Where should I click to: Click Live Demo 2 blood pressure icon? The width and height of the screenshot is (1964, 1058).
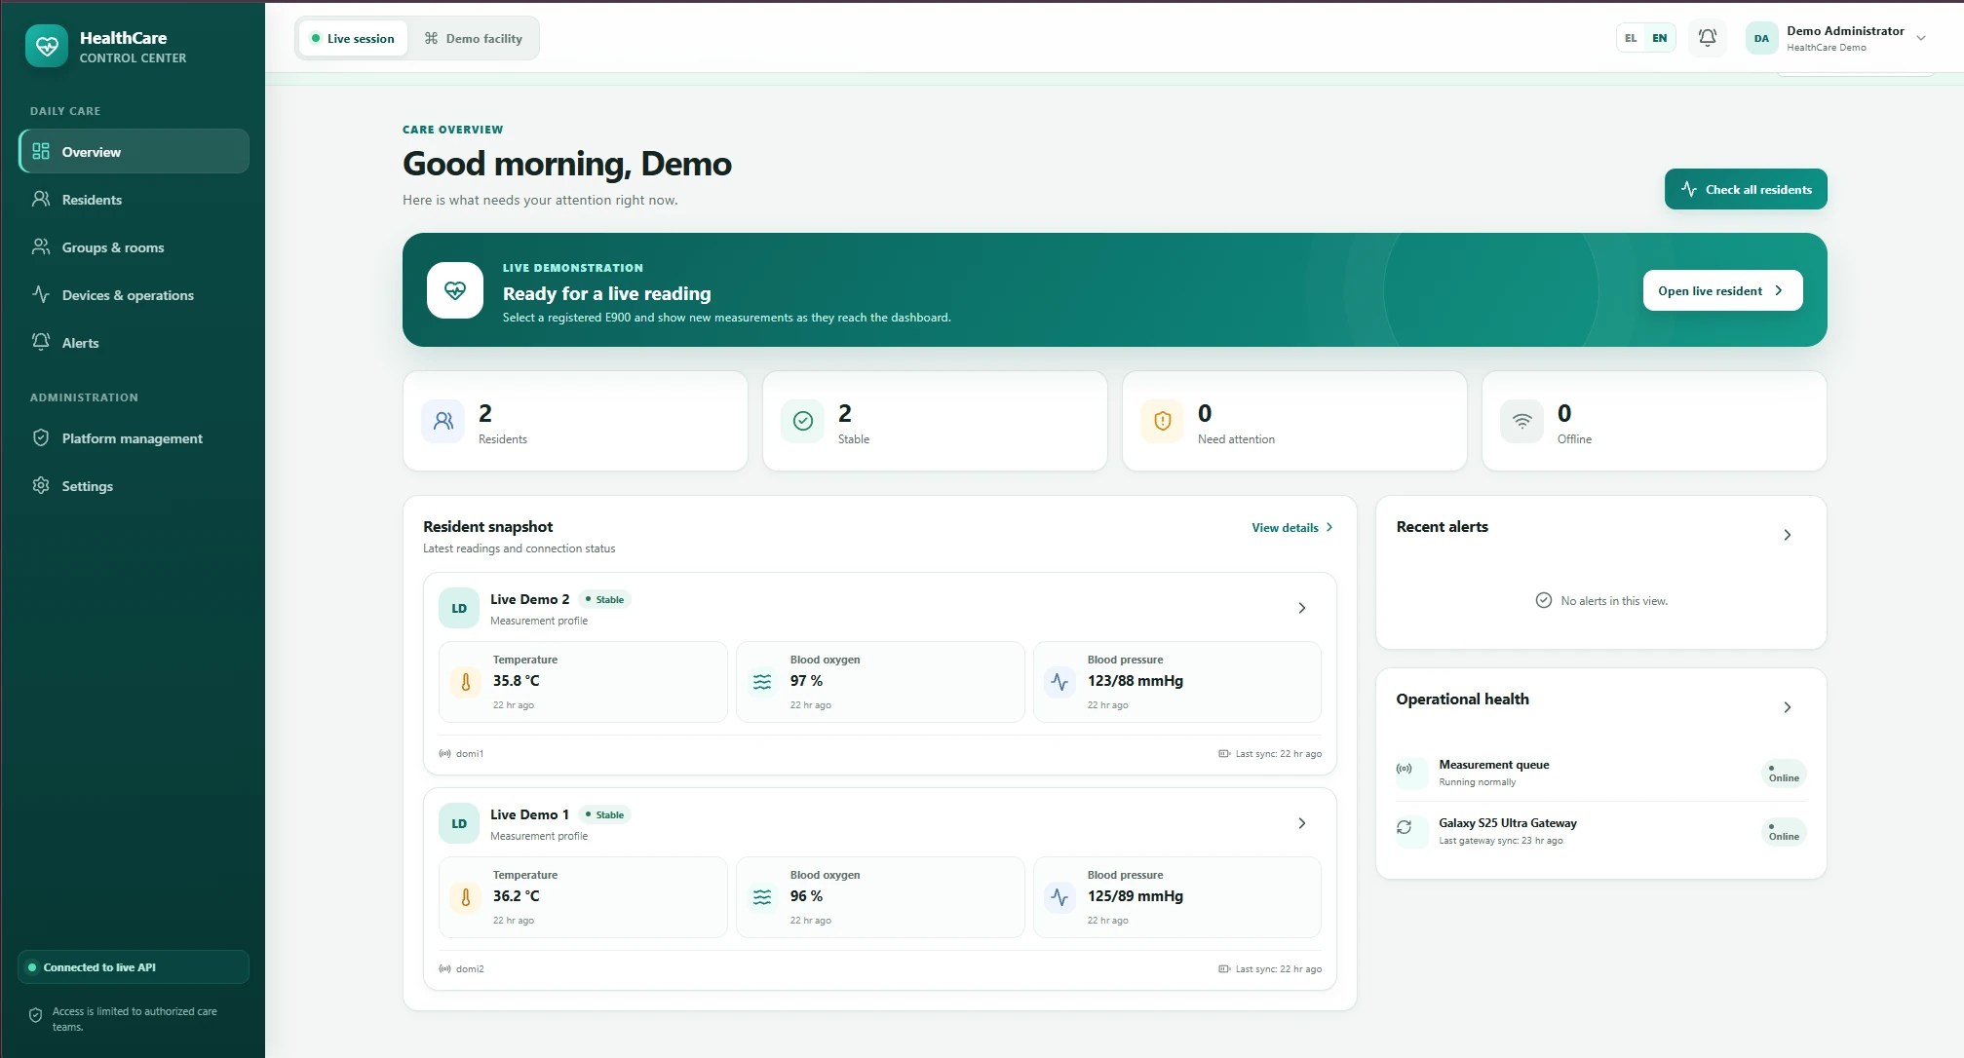click(1059, 682)
